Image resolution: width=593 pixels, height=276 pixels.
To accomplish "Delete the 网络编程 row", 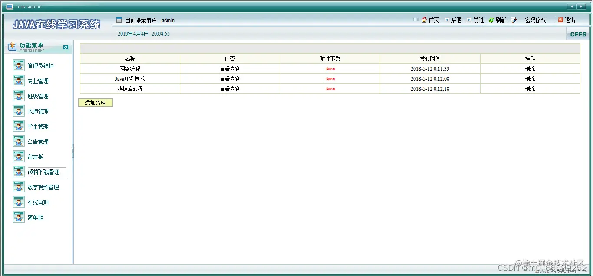I will pos(530,69).
